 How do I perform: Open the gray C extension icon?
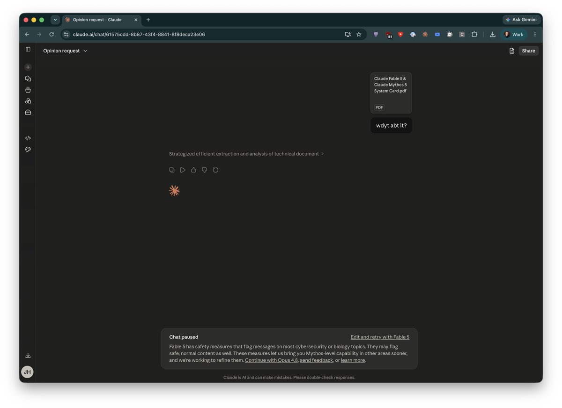[x=462, y=35]
